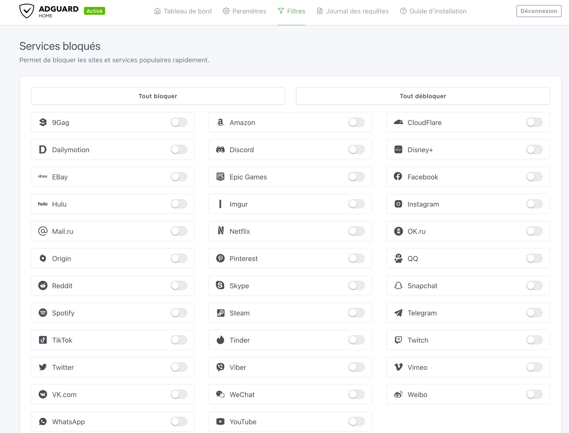Click the Mail.ru at-sign icon
The height and width of the screenshot is (433, 569).
coord(43,231)
